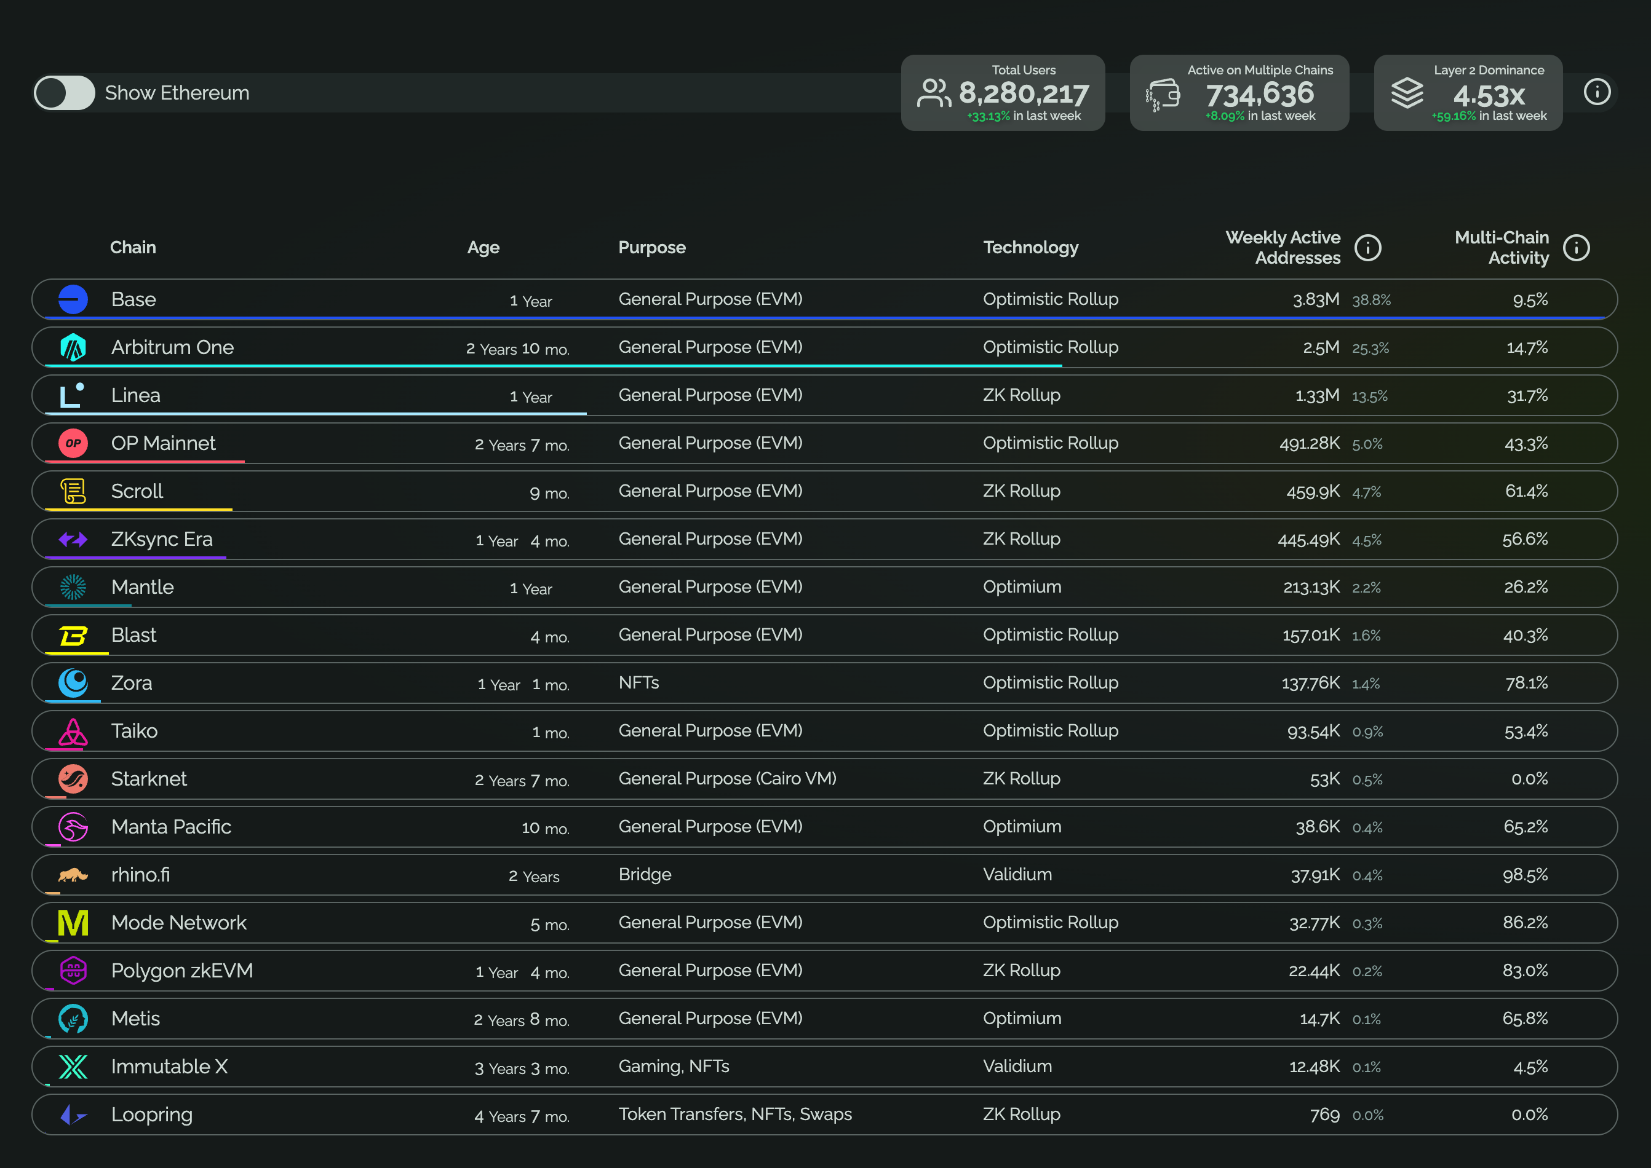This screenshot has height=1168, width=1651.
Task: Sort by Weekly Active Addresses header
Action: tap(1283, 247)
